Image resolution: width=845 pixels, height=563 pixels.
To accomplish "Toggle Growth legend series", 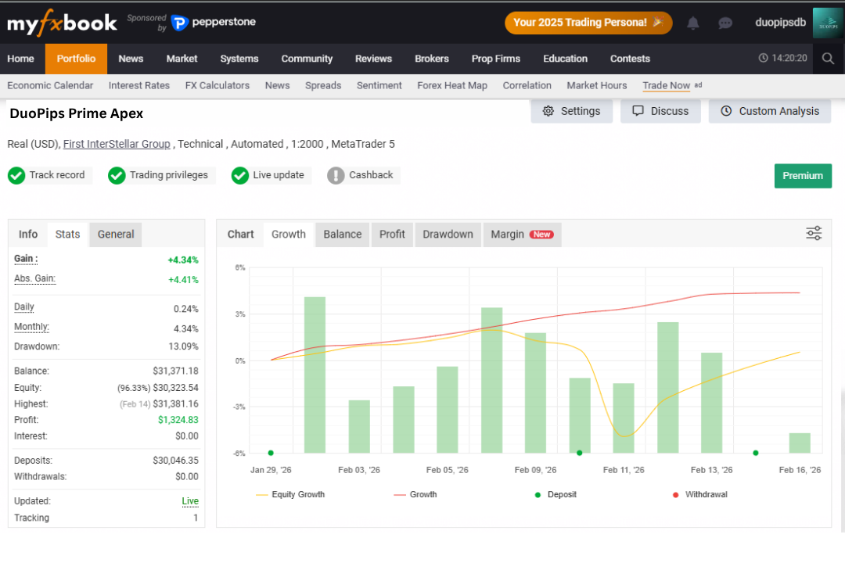I will 415,494.
